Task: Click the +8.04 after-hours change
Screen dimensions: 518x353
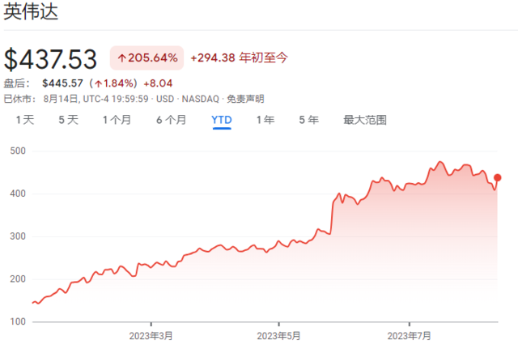Action: 158,83
